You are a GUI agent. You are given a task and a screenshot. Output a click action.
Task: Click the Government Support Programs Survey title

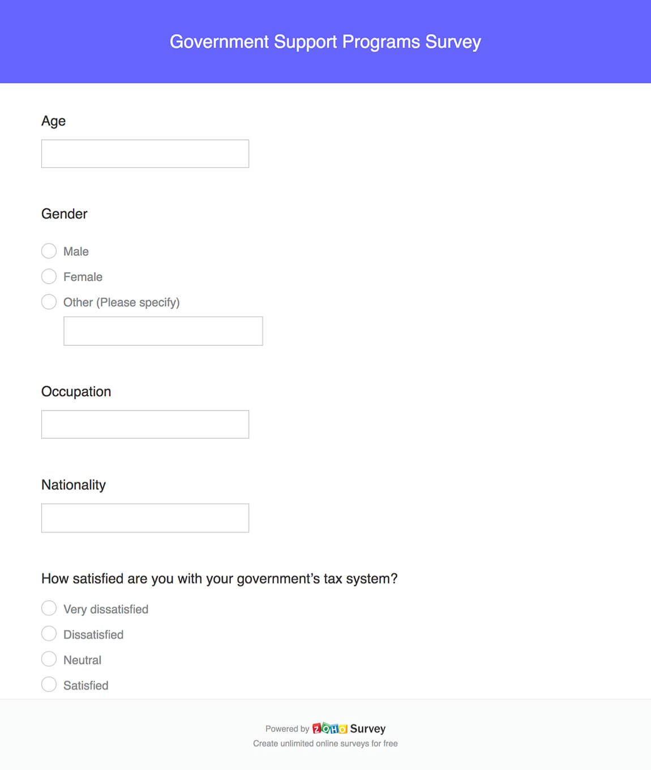pyautogui.click(x=325, y=41)
